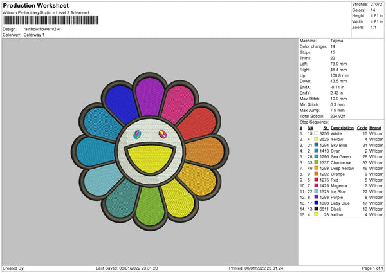Click the 'Sky Blue' description text
This screenshot has width=386, height=273.
coord(339,145)
